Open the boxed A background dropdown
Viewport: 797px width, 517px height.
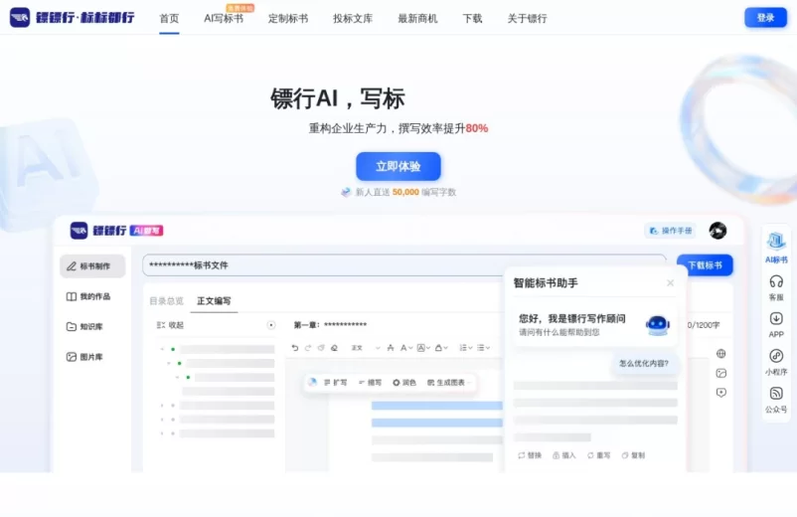coord(423,348)
